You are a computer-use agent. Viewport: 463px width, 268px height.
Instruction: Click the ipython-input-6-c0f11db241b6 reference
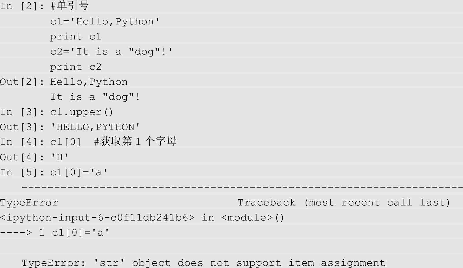97,218
